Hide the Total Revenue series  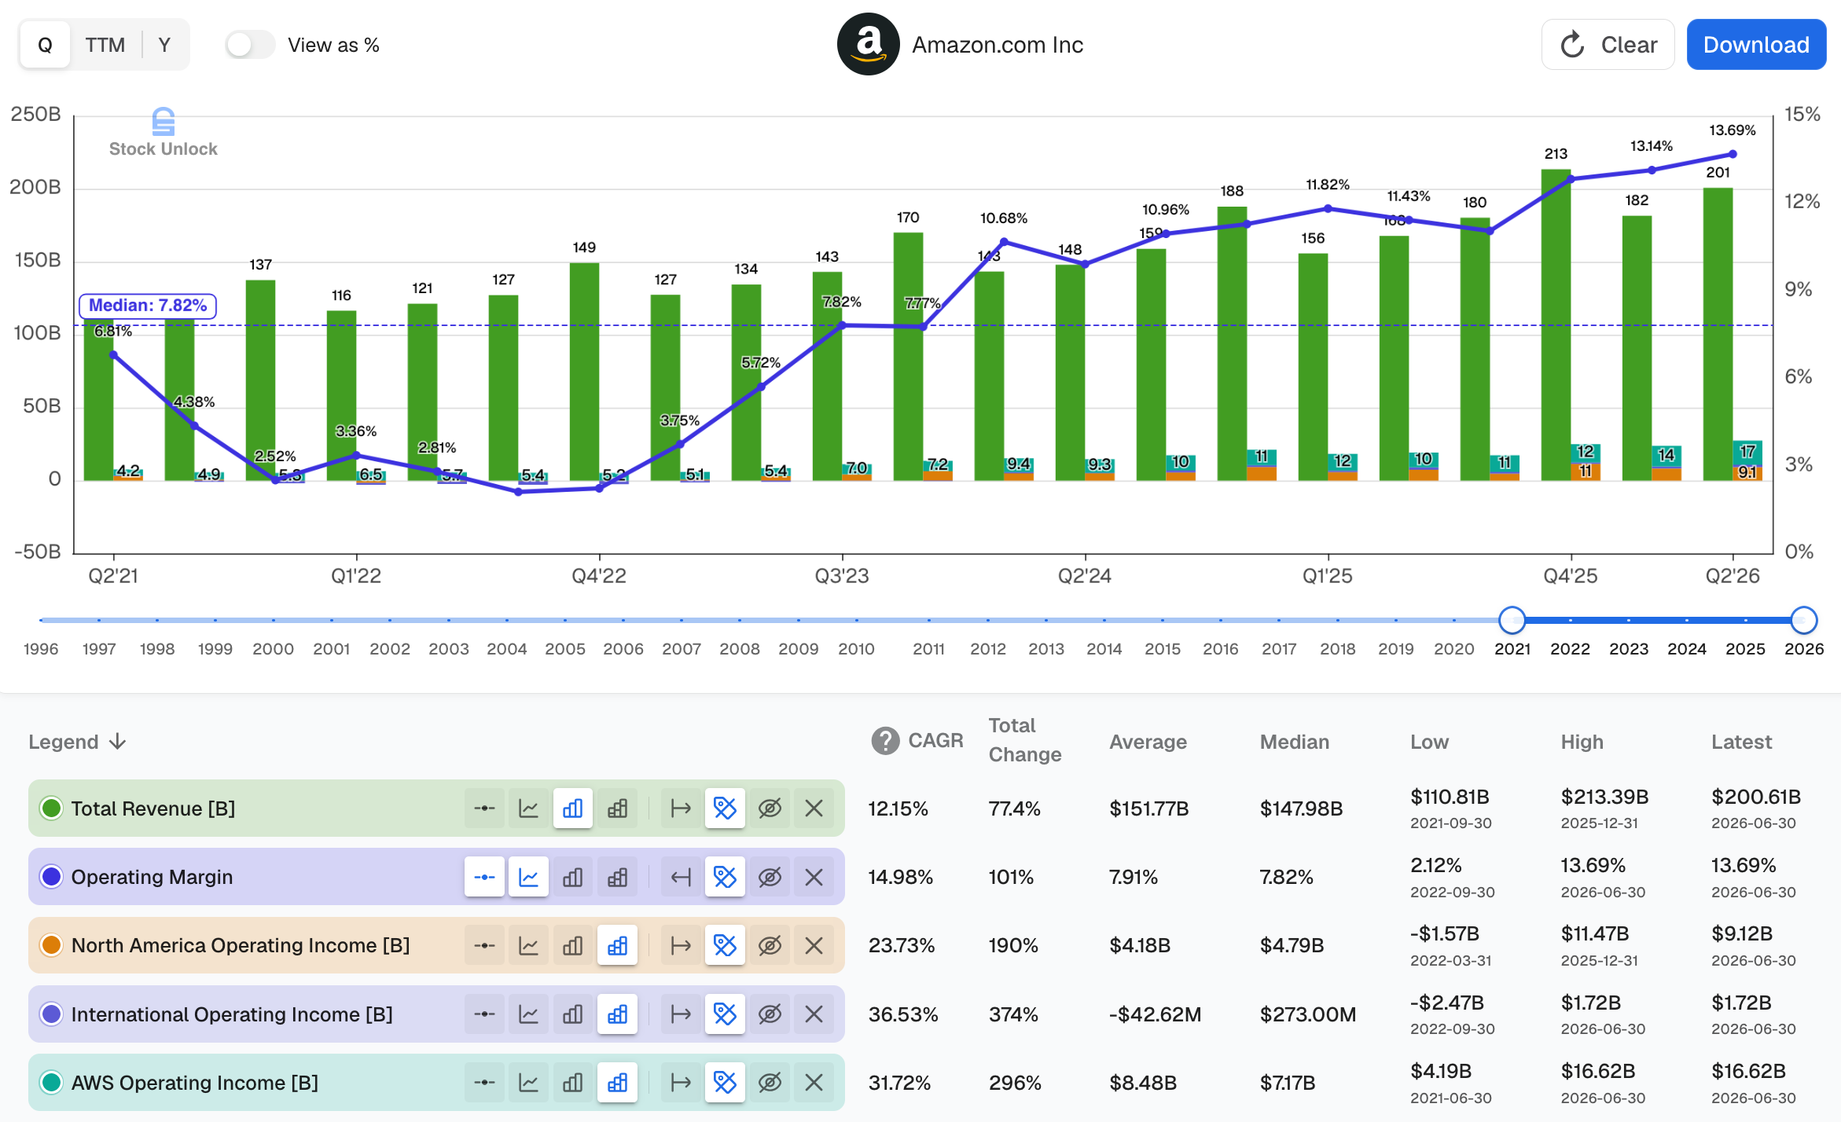(770, 808)
